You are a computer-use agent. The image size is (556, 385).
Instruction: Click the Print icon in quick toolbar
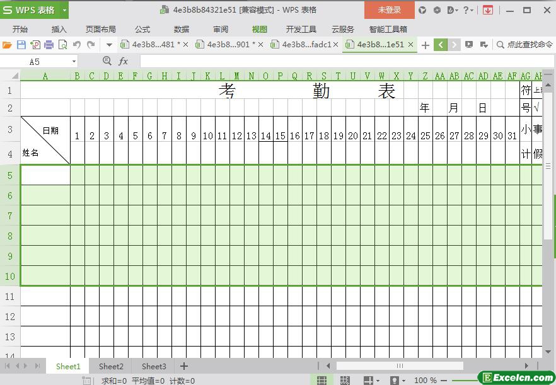point(49,45)
